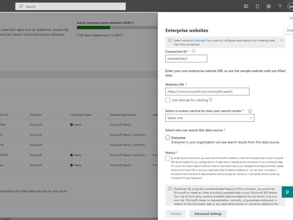The width and height of the screenshot is (293, 220).
Task: Click the Disclaimer info icon
Action: click(170, 189)
